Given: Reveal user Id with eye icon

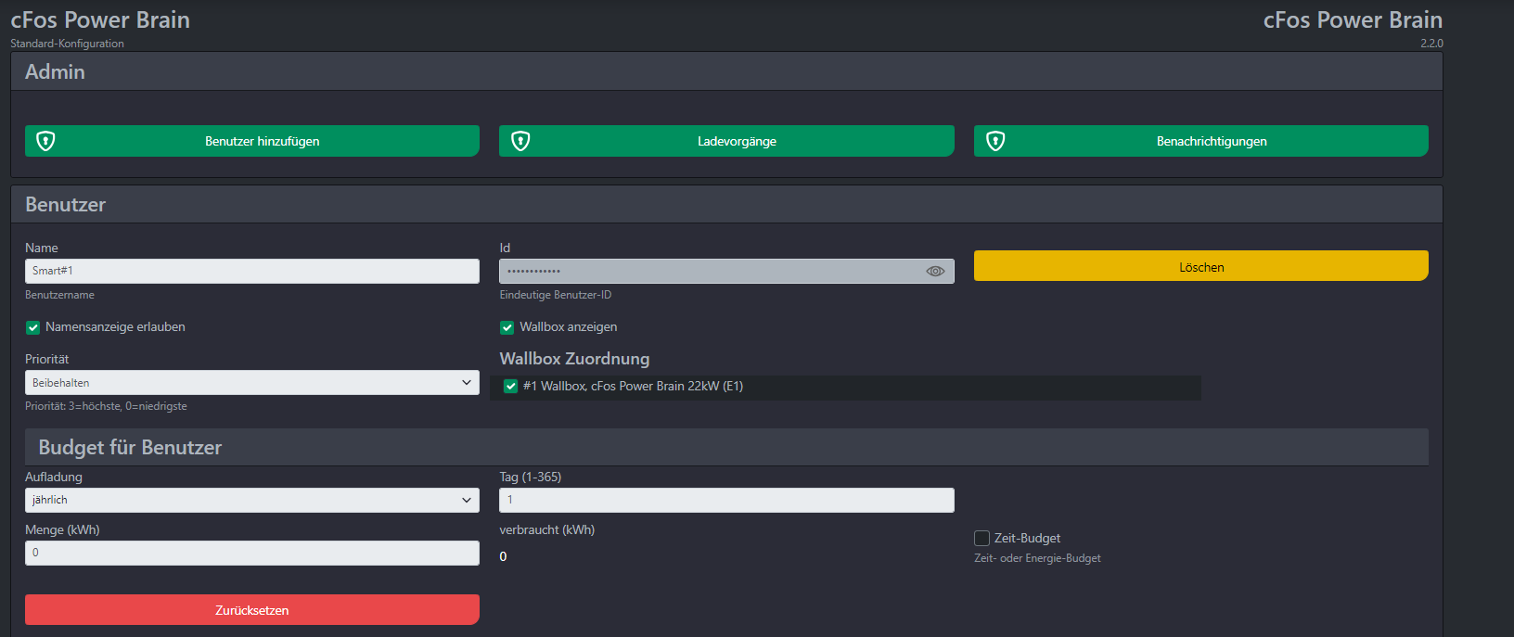Looking at the screenshot, I should (935, 271).
